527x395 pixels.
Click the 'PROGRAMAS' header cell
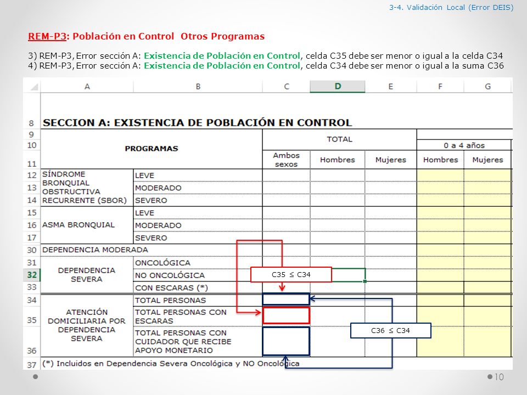click(x=152, y=149)
